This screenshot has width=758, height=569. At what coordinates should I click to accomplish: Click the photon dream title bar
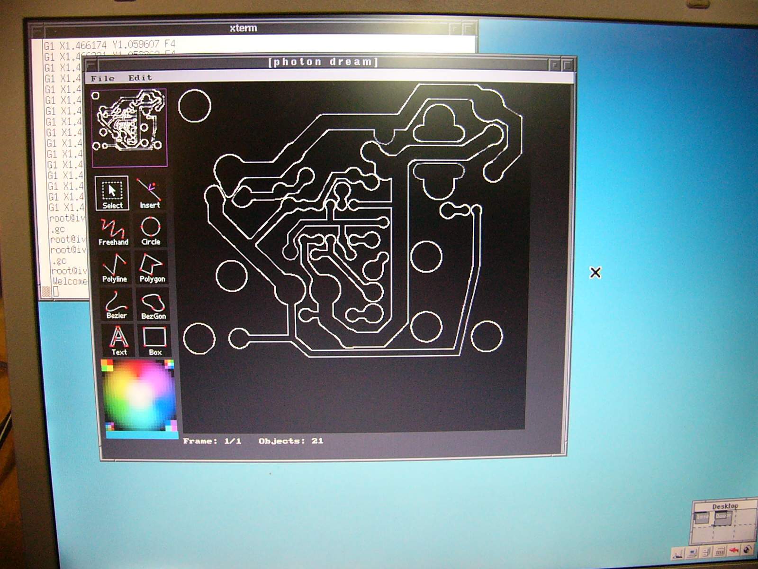tap(323, 62)
